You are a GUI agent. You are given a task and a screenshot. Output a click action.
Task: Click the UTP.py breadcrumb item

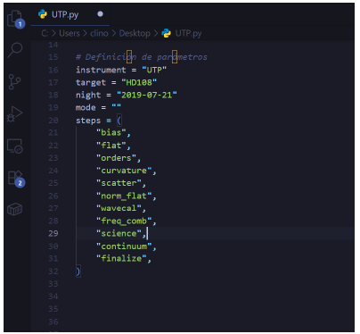point(188,33)
